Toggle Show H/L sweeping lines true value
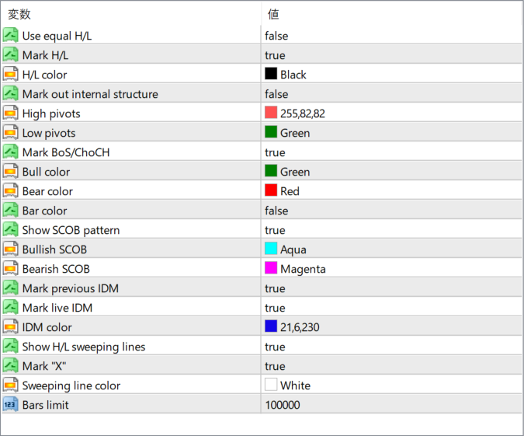 (275, 347)
